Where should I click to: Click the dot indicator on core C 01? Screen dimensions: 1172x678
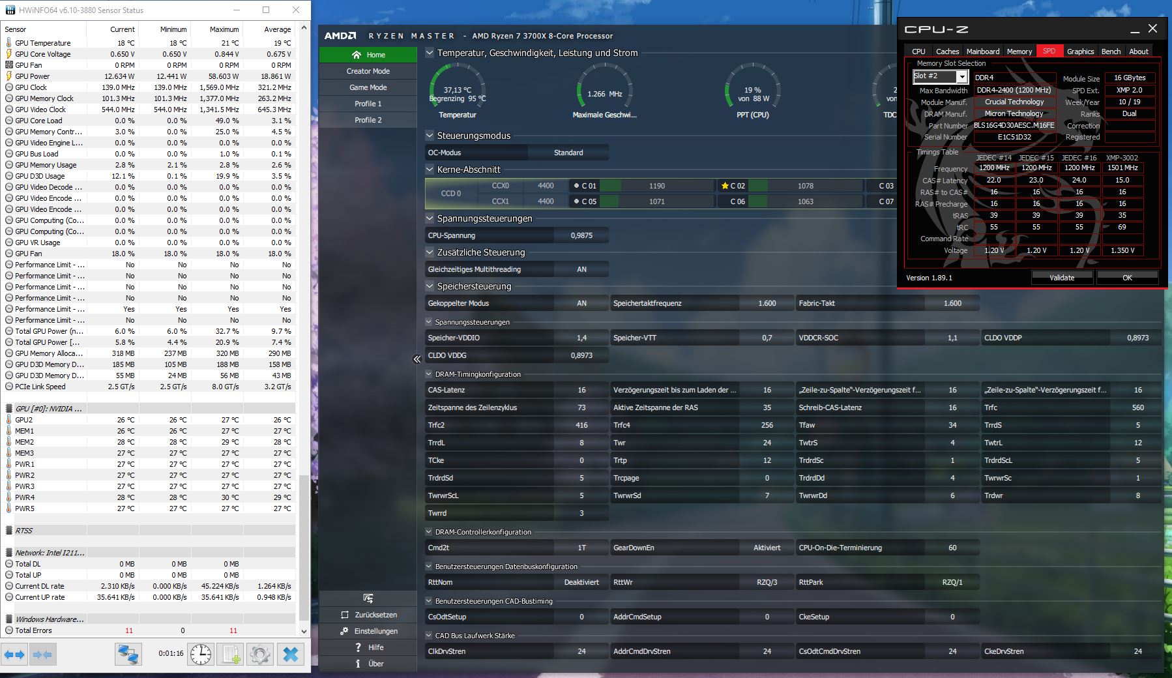pos(576,186)
